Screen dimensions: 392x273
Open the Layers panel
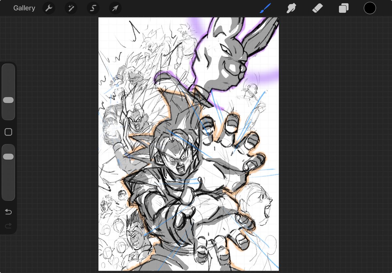(x=344, y=8)
